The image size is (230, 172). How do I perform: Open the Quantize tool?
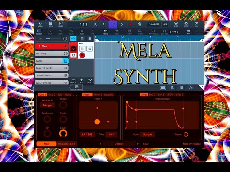(164, 32)
